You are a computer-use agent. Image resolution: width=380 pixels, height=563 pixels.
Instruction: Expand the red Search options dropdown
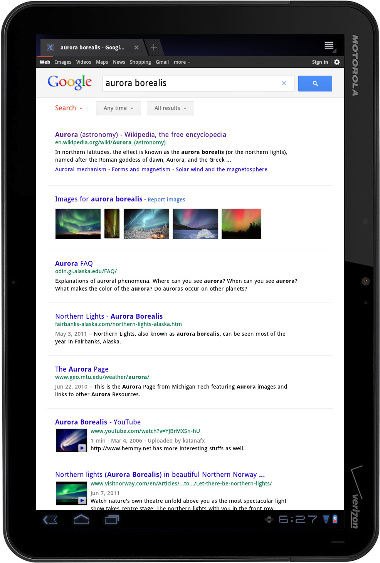68,108
